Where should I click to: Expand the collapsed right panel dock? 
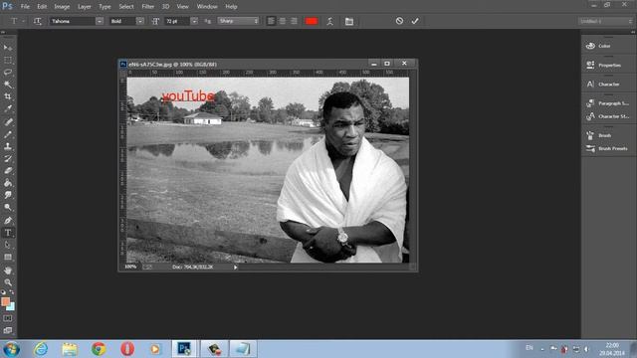633,32
